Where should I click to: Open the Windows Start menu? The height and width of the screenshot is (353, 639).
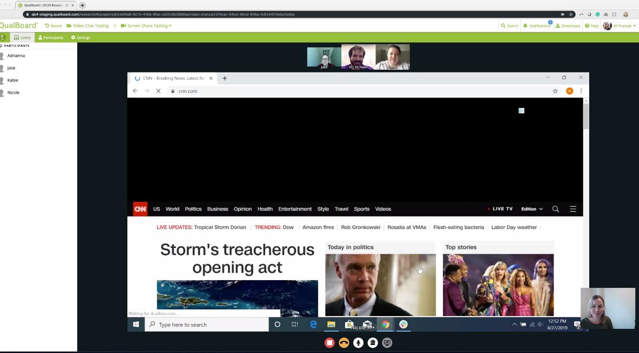[136, 324]
